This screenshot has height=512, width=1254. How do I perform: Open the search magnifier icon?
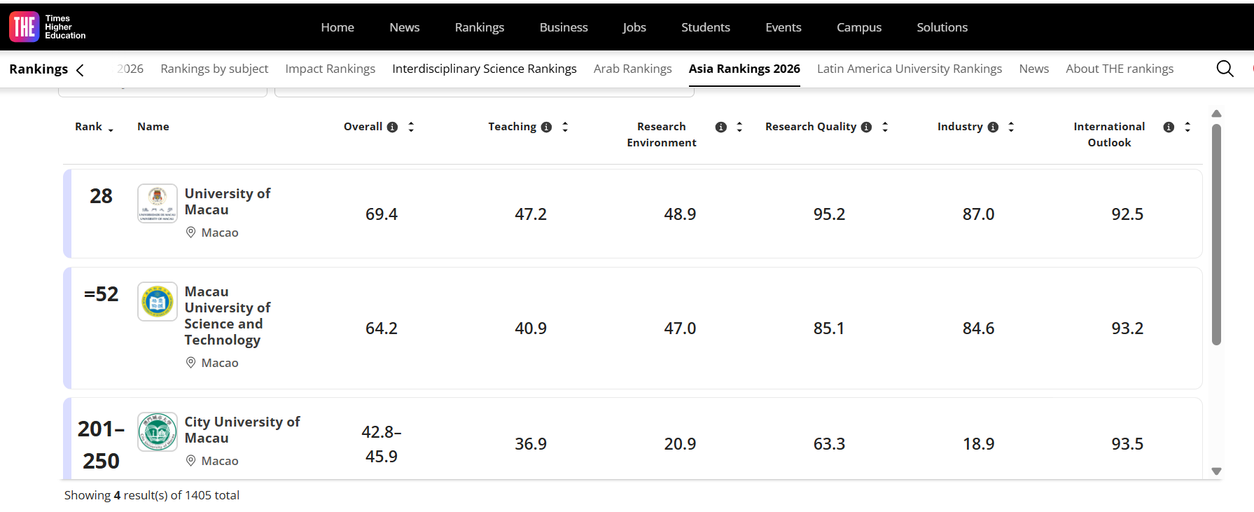1225,69
